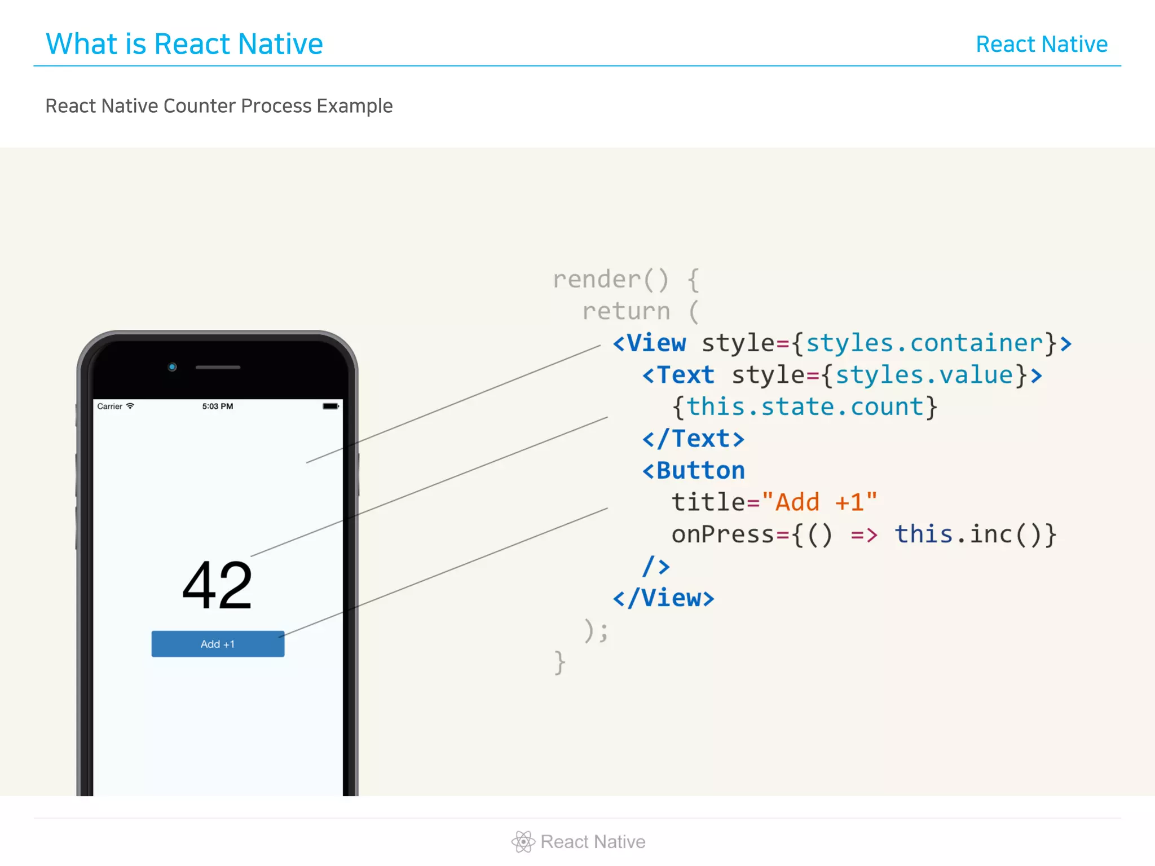Click the React Native footer text
Screen dimensions: 1155x866
pos(593,842)
